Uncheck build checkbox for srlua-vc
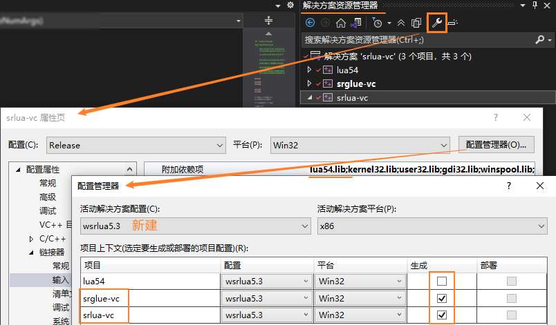This screenshot has width=556, height=325. pos(442,315)
